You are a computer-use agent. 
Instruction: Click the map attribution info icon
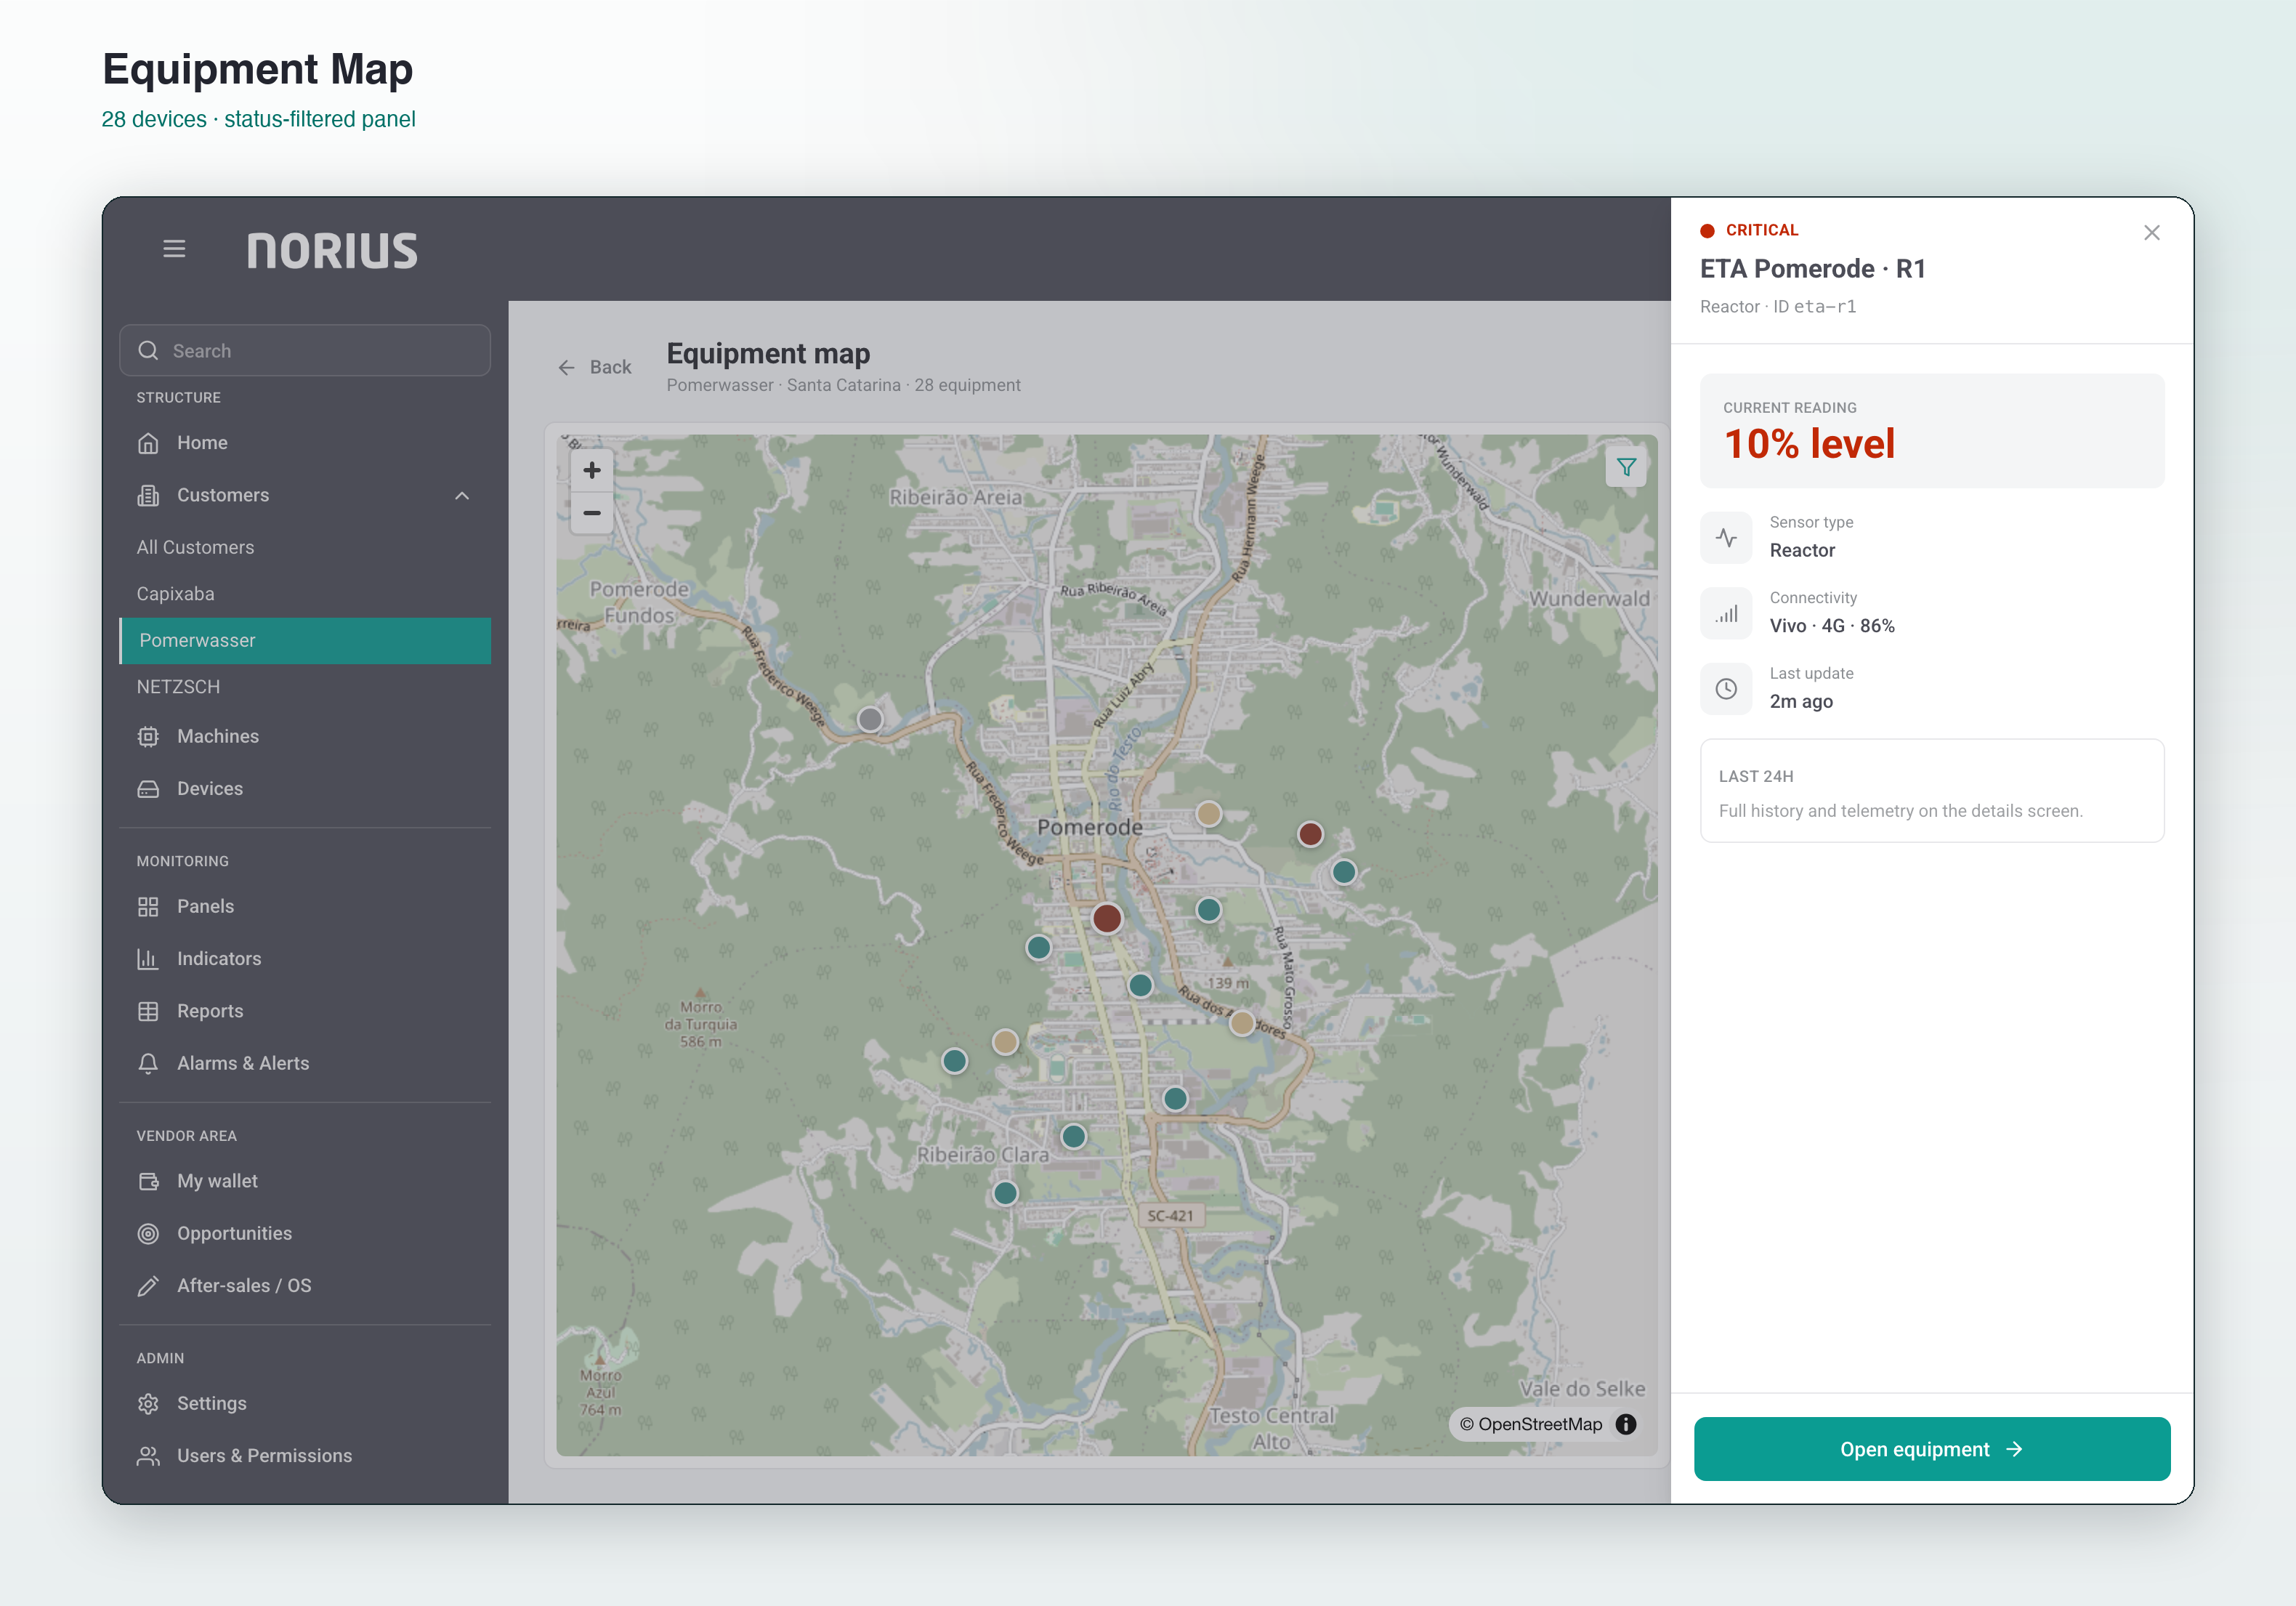(x=1626, y=1425)
